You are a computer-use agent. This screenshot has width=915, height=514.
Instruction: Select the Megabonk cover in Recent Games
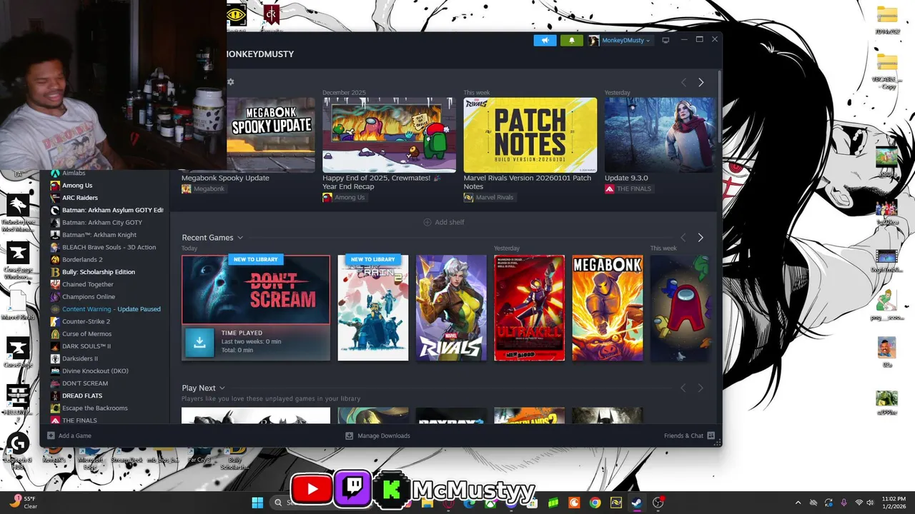click(x=608, y=308)
